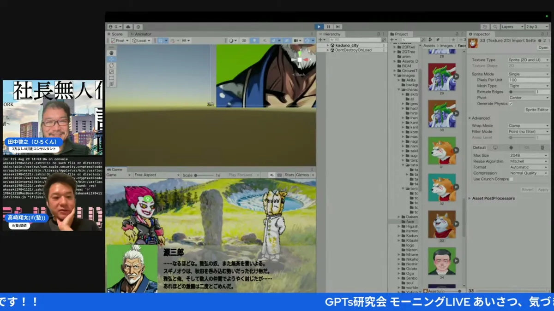Select sprite thumbnail 29
The image size is (554, 311).
pos(442,77)
